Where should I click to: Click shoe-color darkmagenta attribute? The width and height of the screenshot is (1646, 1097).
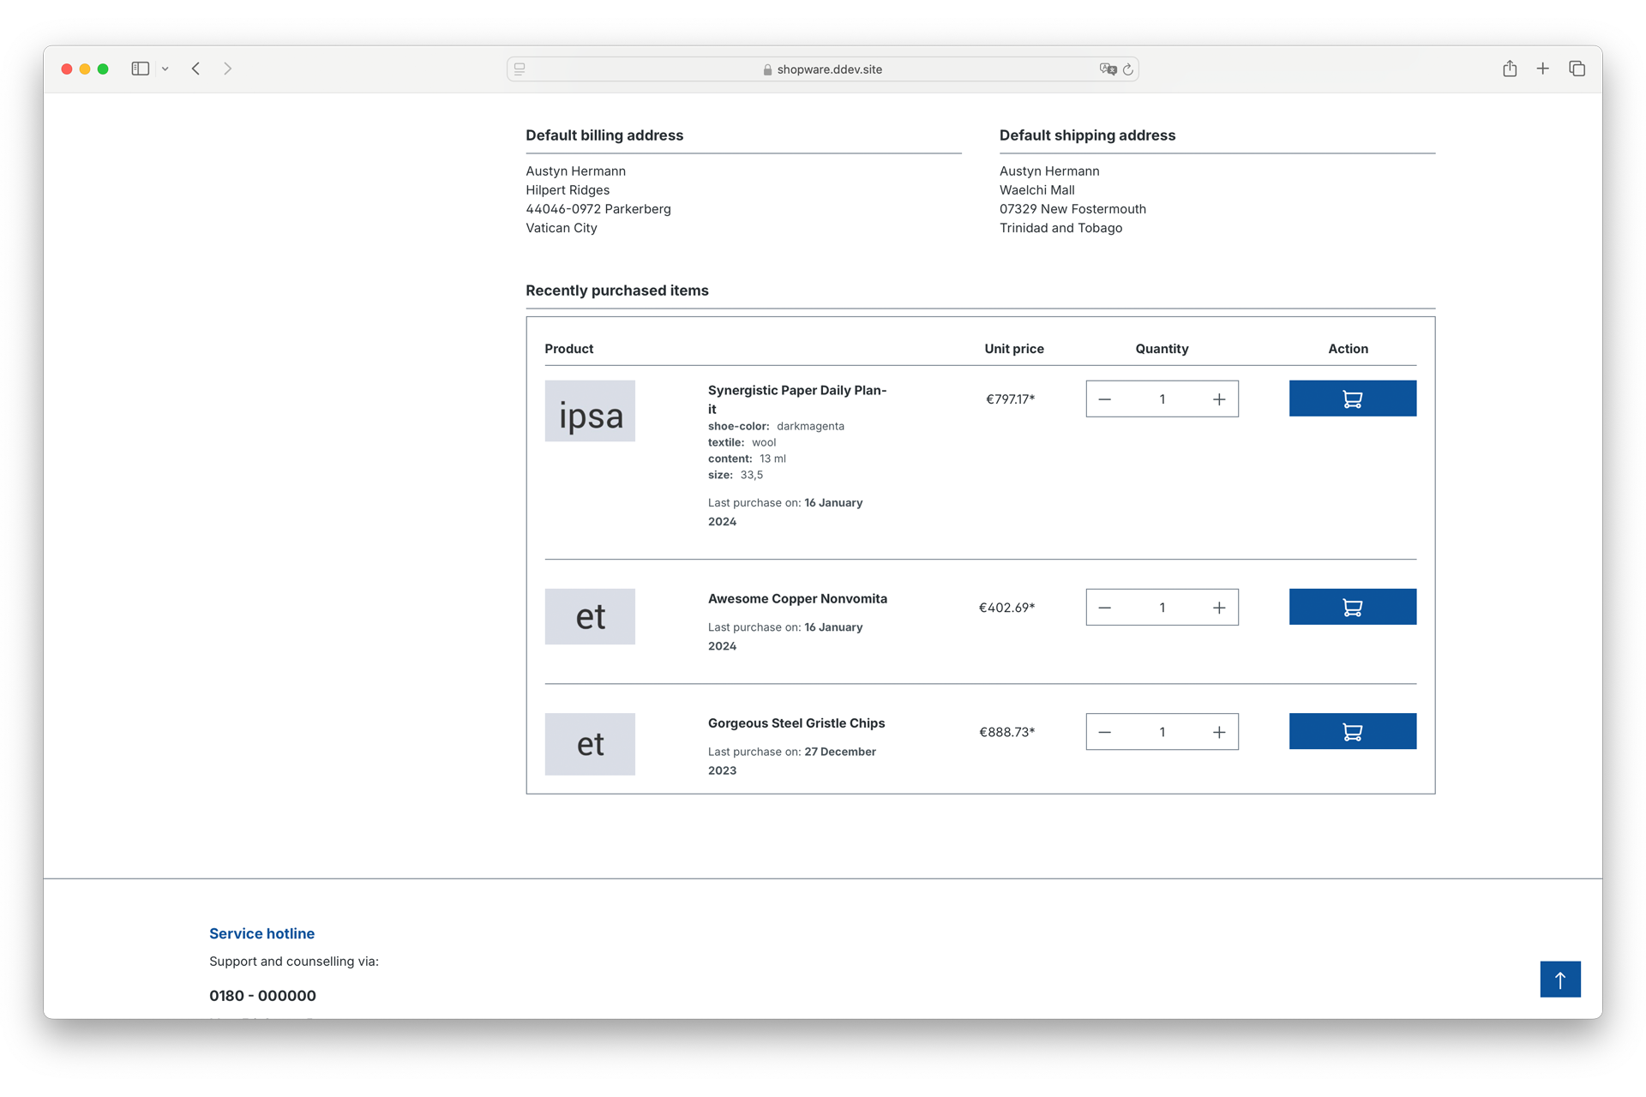(776, 426)
